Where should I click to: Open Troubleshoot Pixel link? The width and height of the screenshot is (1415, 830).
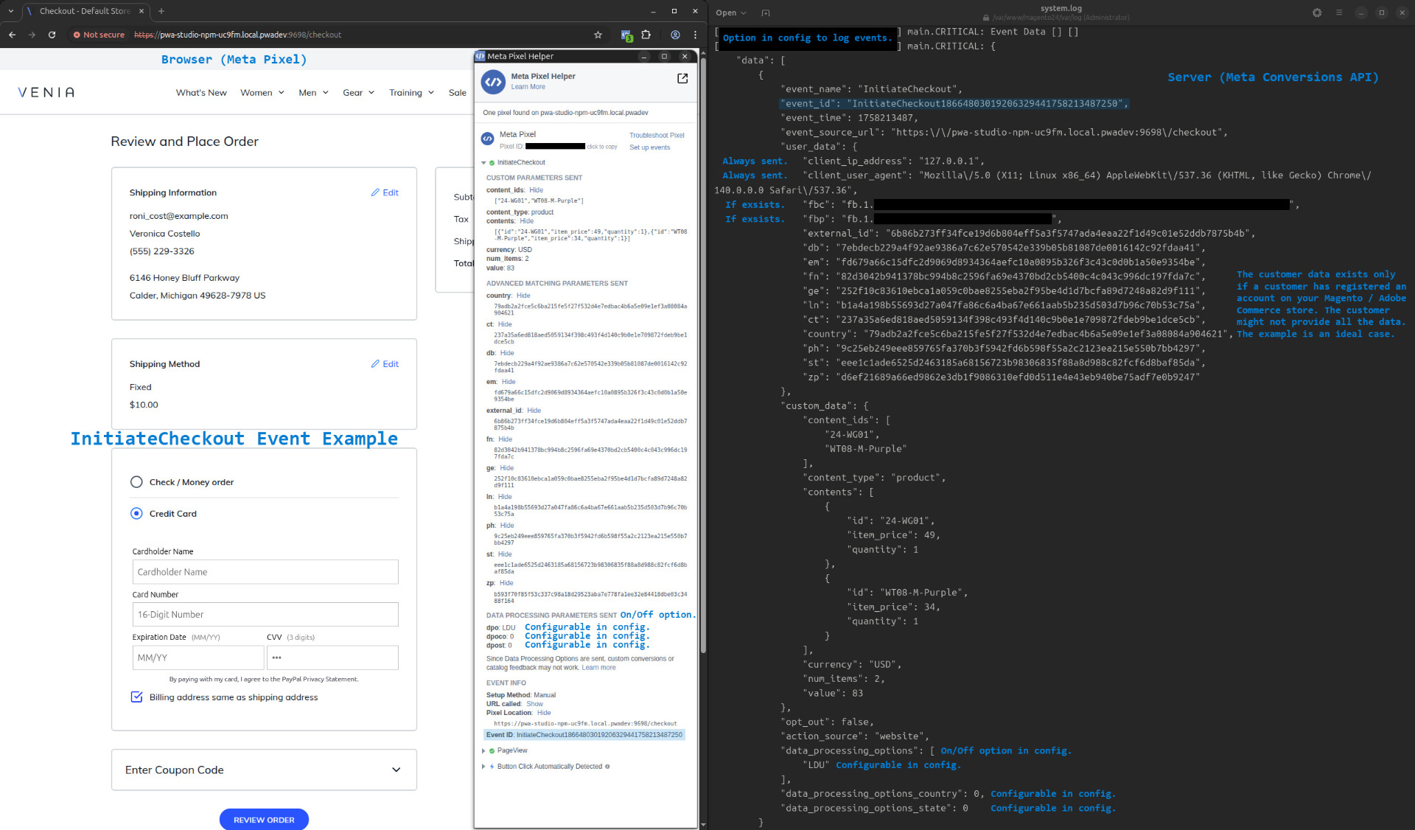[x=657, y=136]
